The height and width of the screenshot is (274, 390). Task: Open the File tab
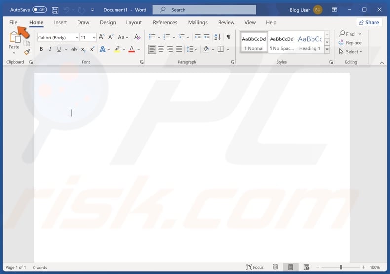13,22
